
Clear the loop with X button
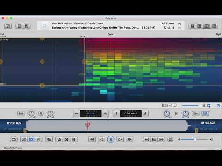tap(67, 140)
